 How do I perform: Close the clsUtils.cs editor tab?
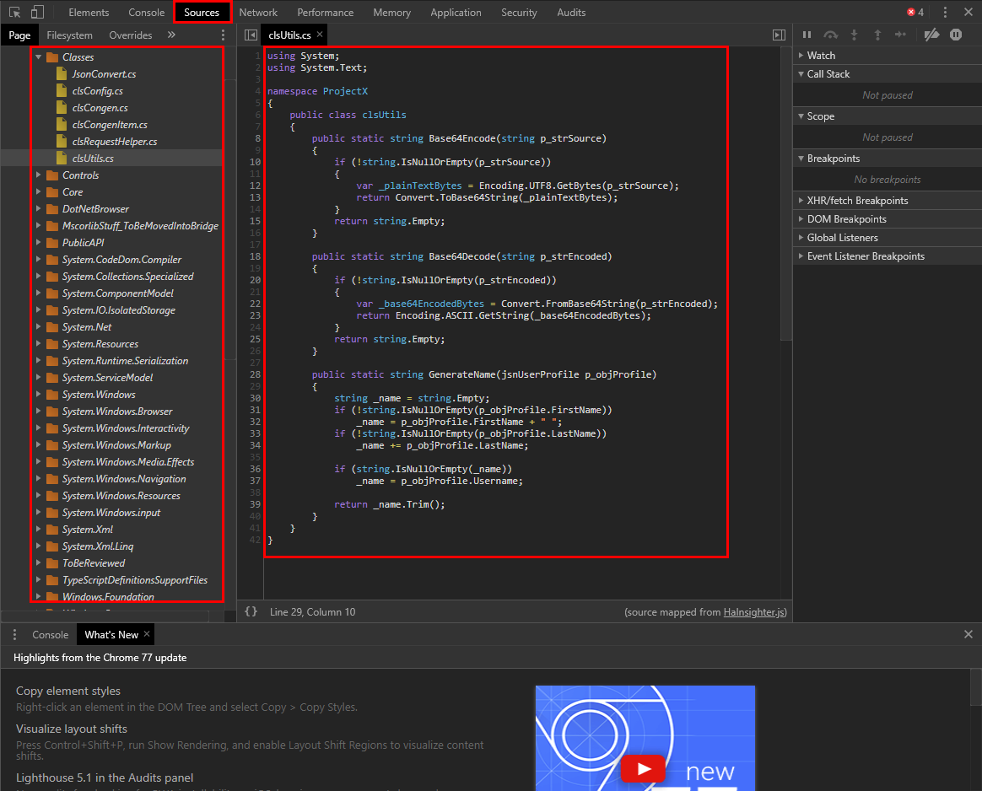pyautogui.click(x=320, y=35)
